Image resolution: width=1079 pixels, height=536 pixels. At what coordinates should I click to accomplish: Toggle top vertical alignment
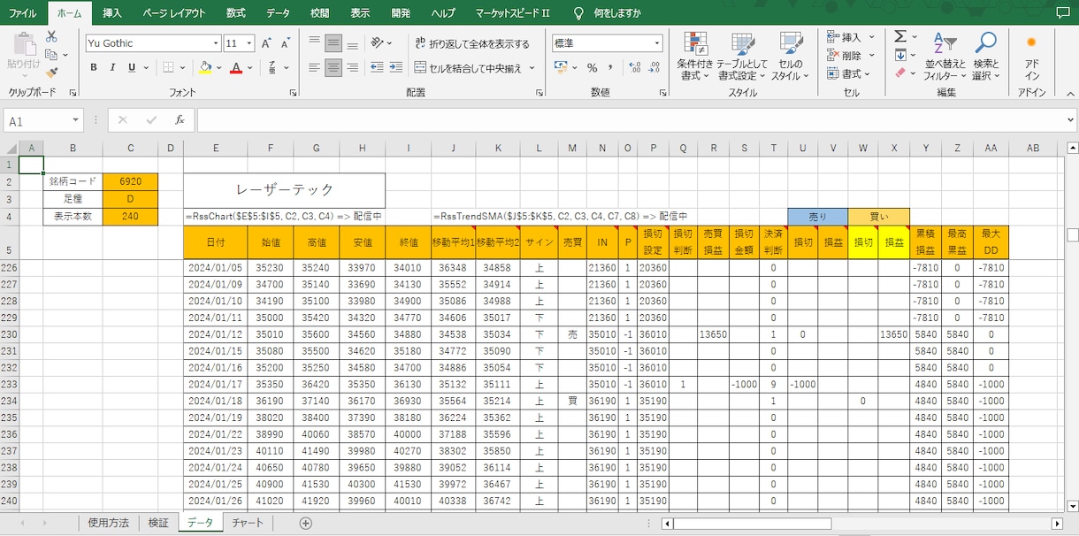(x=314, y=42)
